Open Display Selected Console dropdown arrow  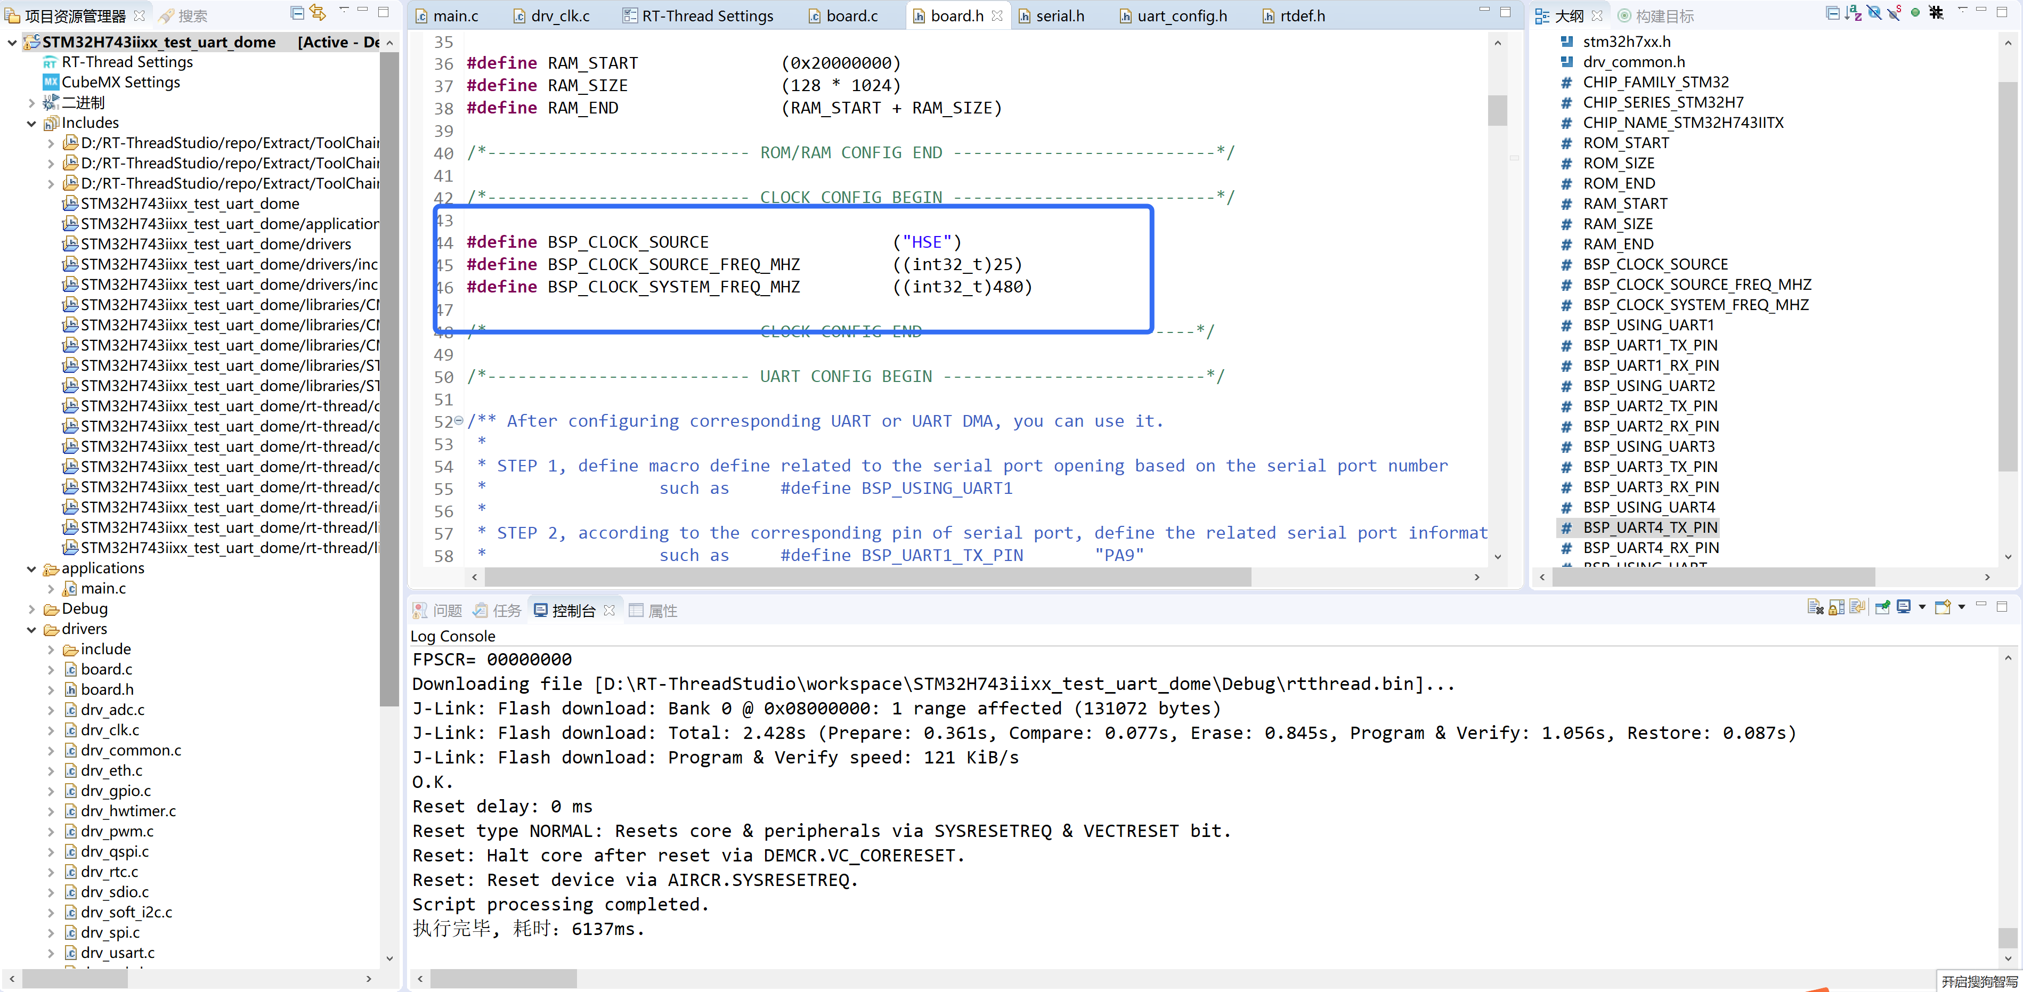[1922, 607]
